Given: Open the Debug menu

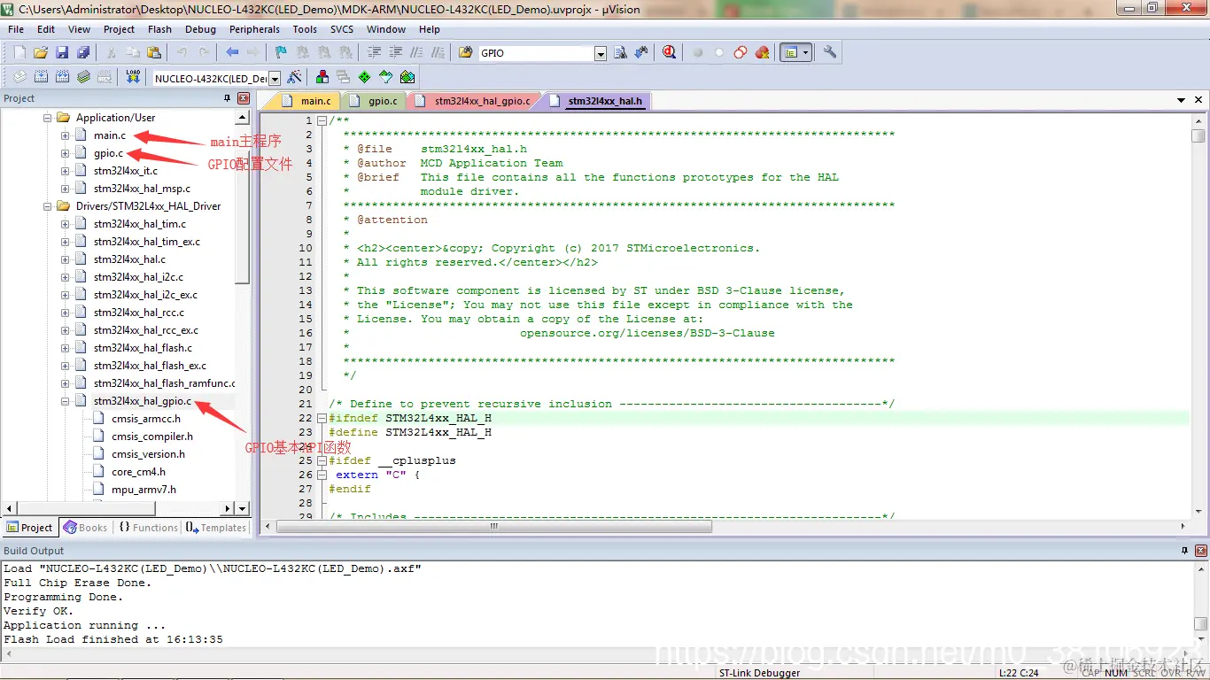Looking at the screenshot, I should click(200, 29).
